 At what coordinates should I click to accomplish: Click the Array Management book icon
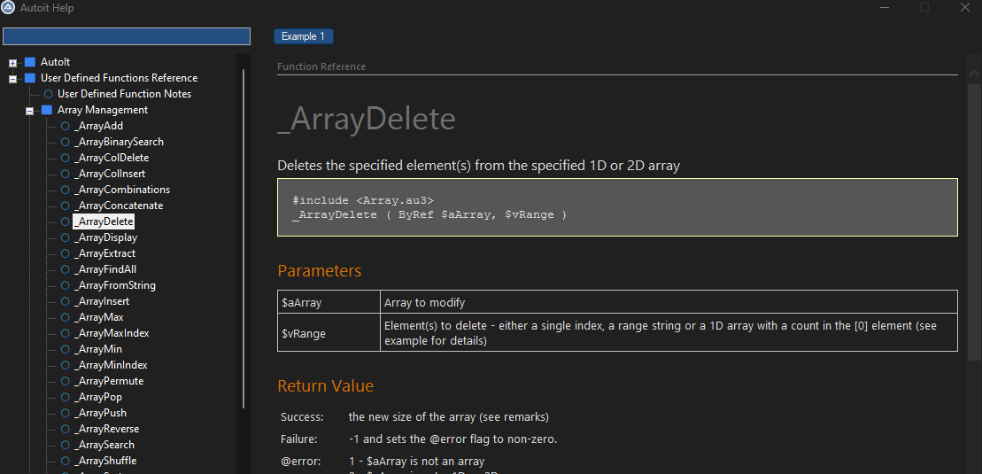[x=46, y=110]
